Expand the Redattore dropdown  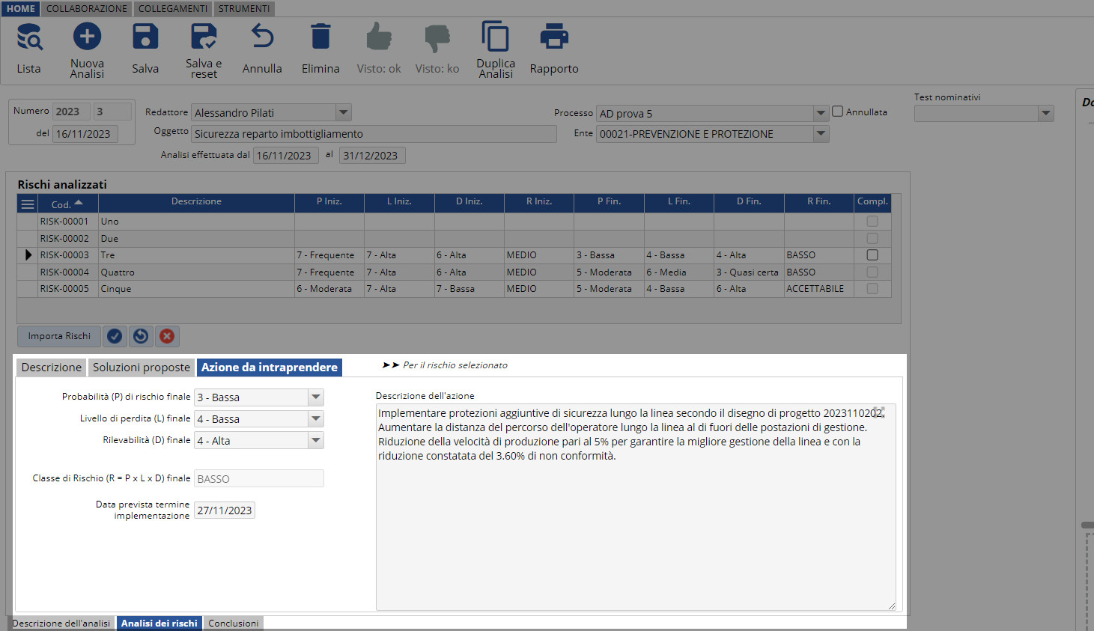(343, 112)
